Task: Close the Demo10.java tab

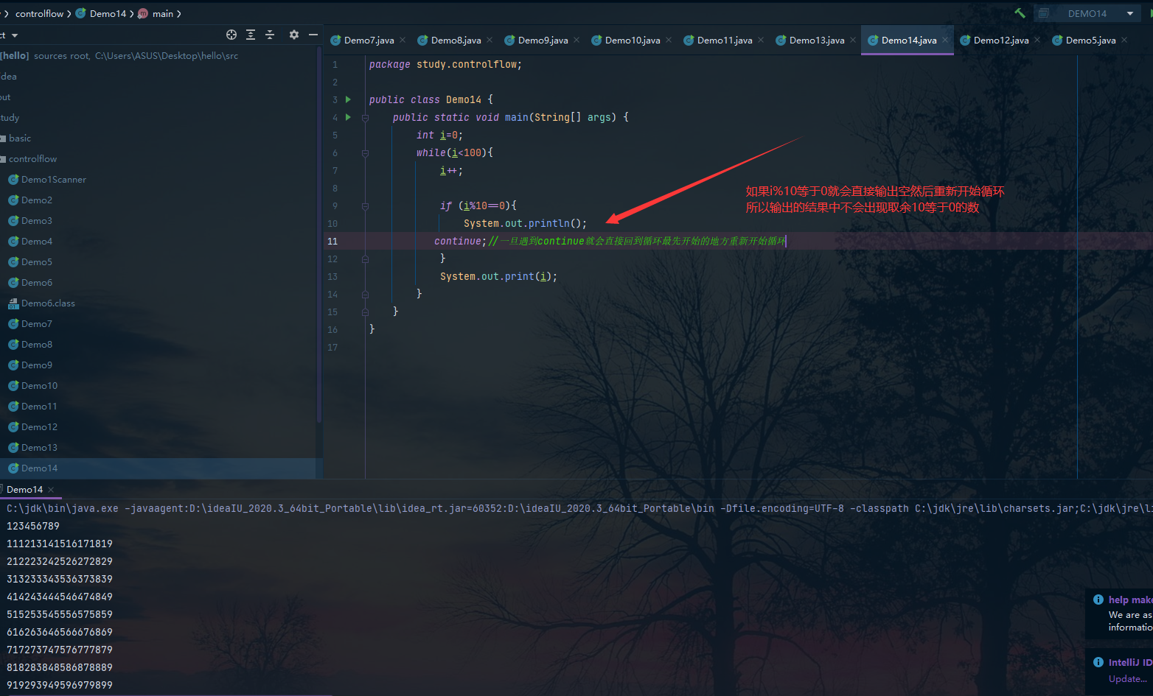Action: point(669,40)
